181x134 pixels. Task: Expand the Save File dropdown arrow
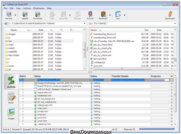pyautogui.click(x=70, y=15)
